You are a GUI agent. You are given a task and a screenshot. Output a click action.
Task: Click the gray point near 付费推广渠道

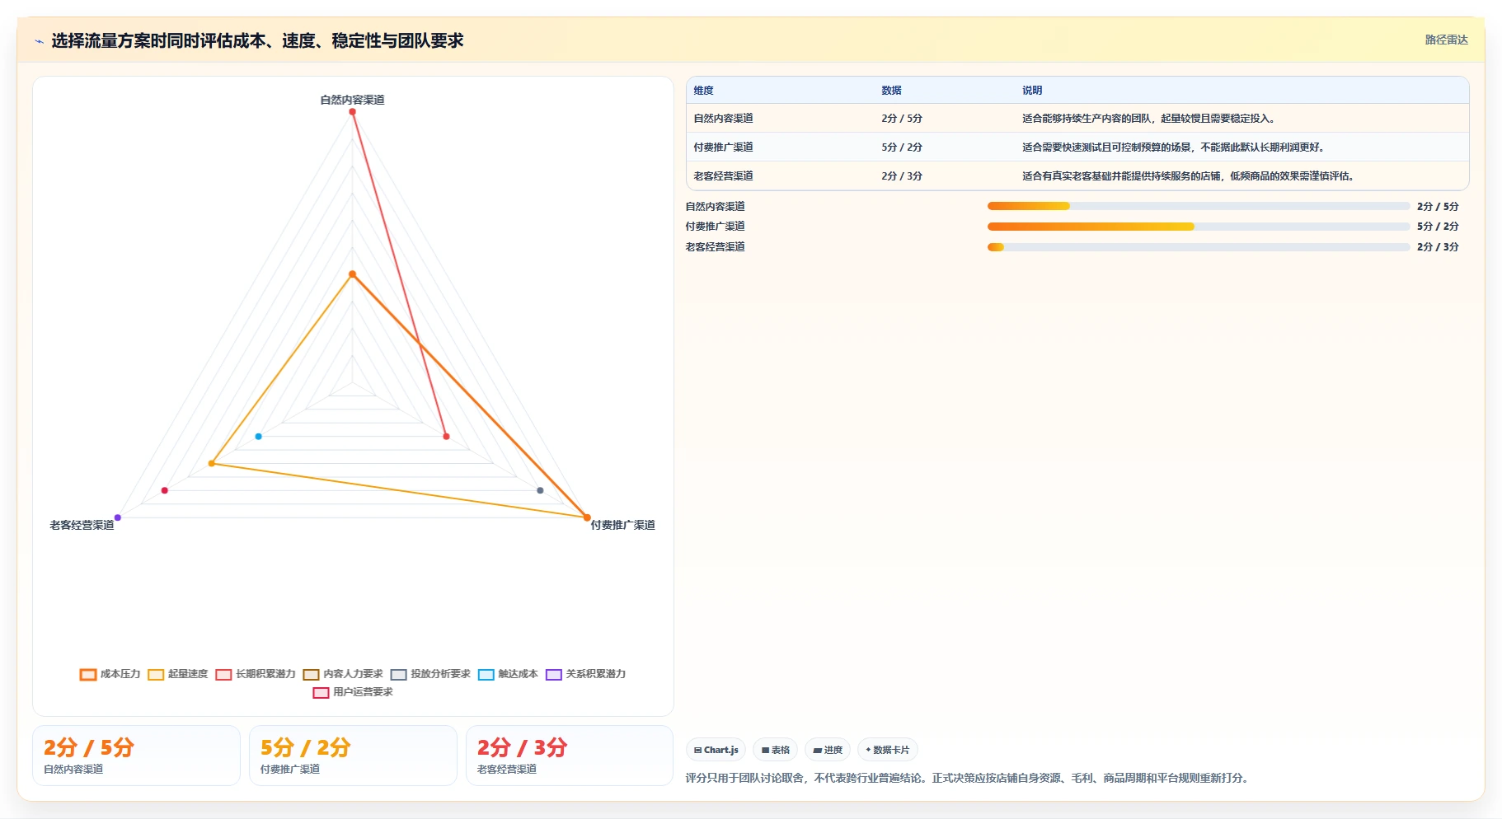point(540,490)
